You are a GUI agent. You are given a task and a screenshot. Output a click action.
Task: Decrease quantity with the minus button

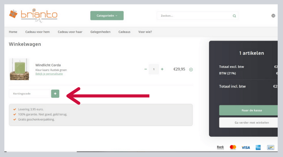tap(145, 69)
